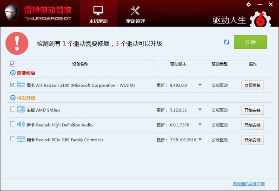Screen dimensions: 279x191
Task: Open the 其他随机软件下载 link
Action: coord(249,184)
